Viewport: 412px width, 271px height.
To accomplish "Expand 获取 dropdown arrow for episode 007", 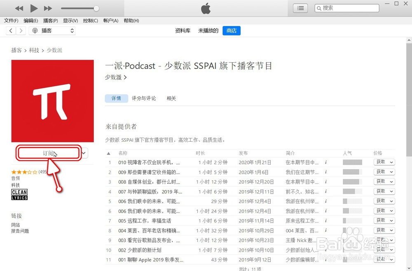I will (x=391, y=192).
